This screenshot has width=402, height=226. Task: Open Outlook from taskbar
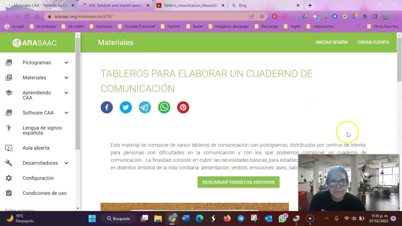(269, 218)
